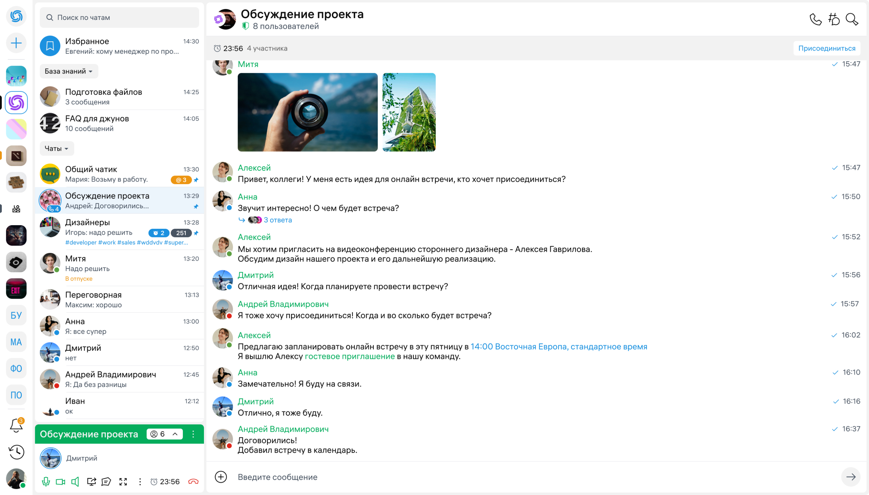Click the search magnifier in chat header
869x495 pixels.
point(852,19)
